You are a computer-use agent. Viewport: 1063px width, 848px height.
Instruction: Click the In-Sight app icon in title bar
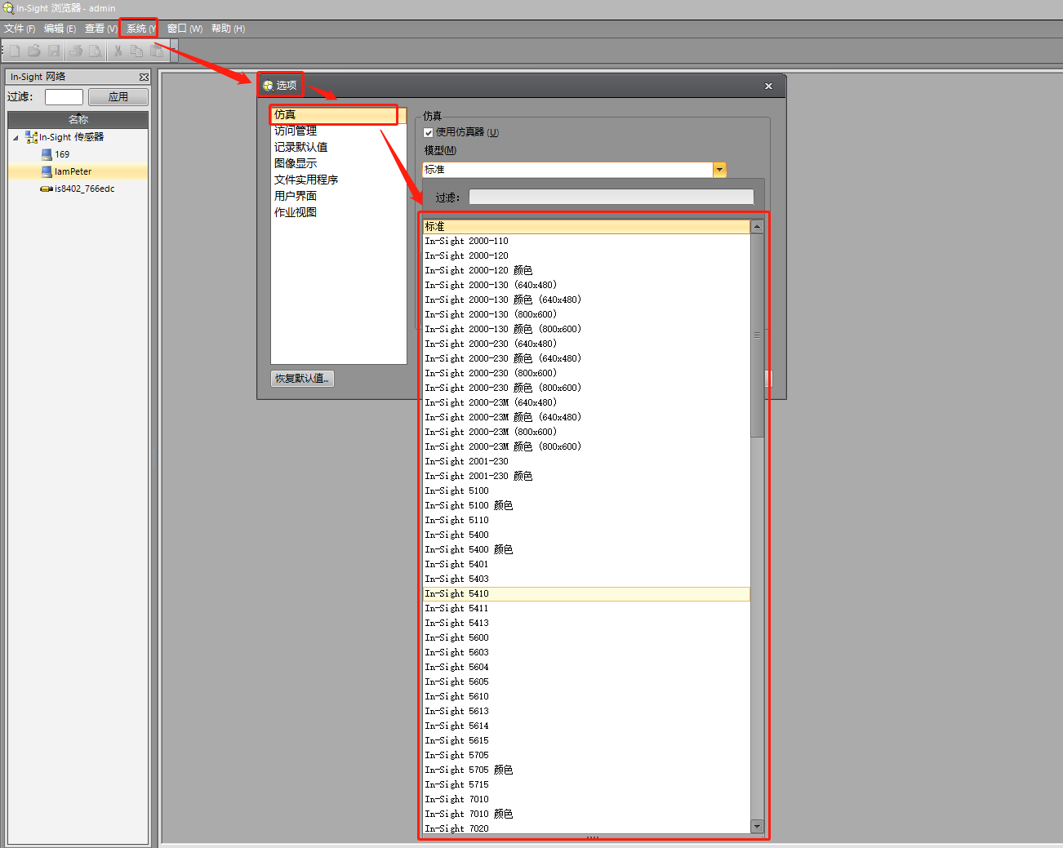[8, 8]
